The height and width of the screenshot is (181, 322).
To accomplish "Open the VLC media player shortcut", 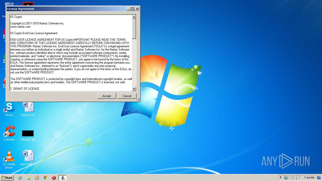I will click(x=9, y=159).
